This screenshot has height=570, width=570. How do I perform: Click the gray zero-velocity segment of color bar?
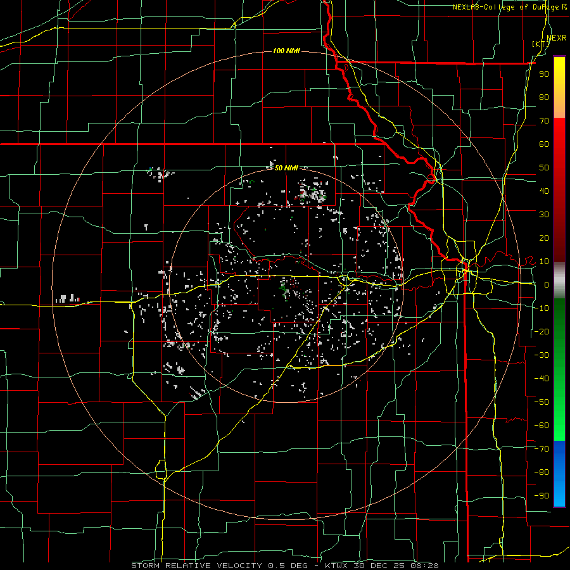[559, 281]
